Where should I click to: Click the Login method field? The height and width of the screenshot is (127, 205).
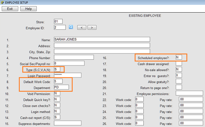(x=57, y=111)
